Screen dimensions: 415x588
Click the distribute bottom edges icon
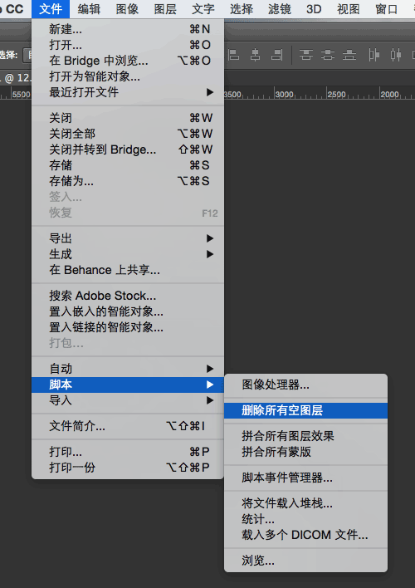pyautogui.click(x=349, y=55)
